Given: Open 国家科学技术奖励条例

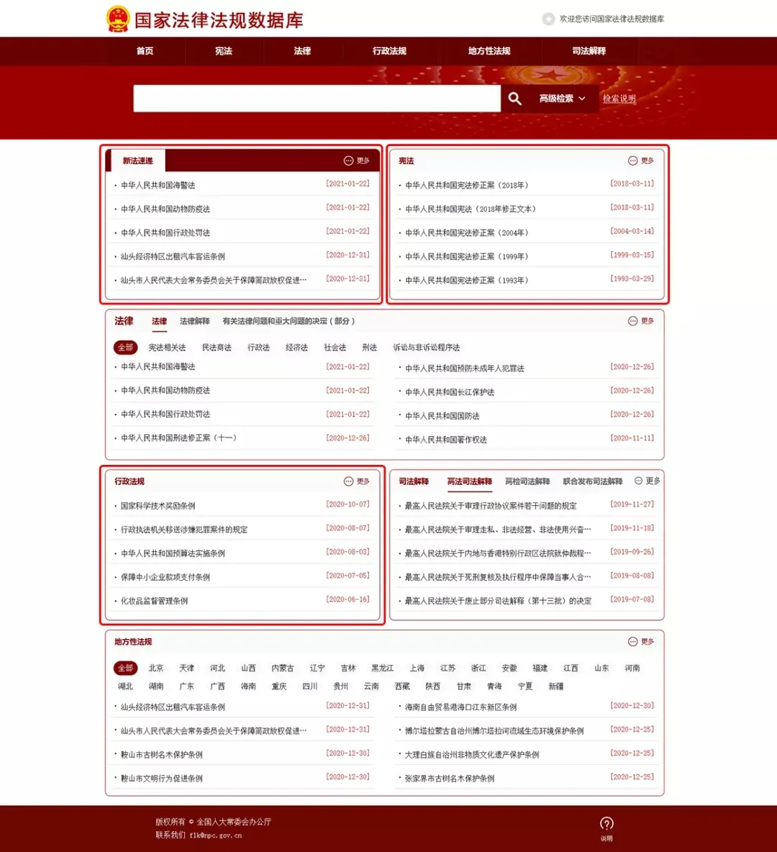Looking at the screenshot, I should click(x=158, y=506).
